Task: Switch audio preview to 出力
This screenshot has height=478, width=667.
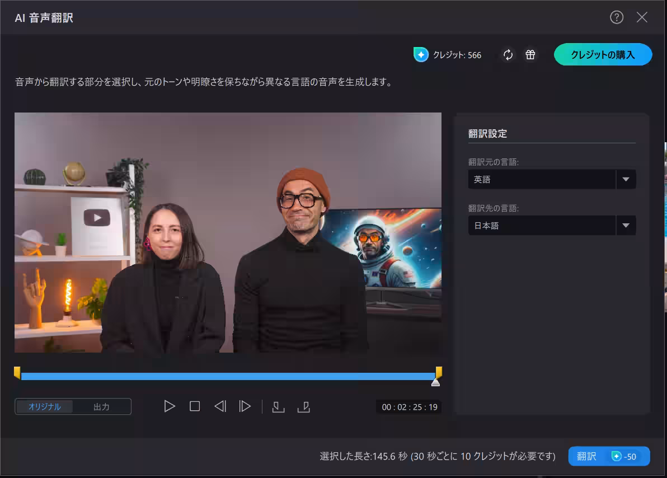Action: tap(101, 407)
